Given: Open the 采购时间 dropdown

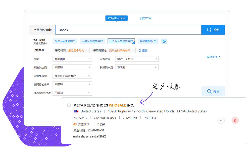Looking at the screenshot, I should [x=137, y=59].
